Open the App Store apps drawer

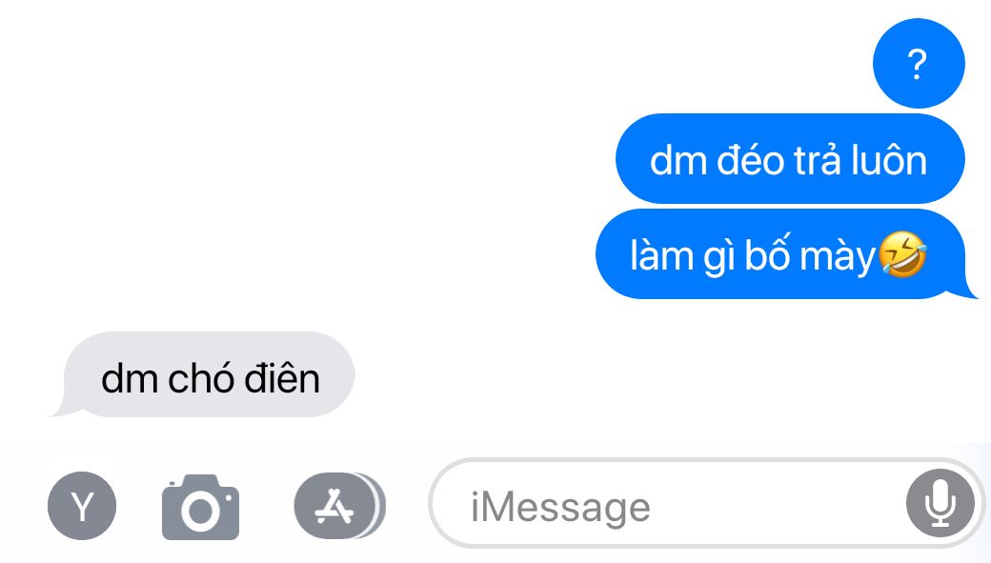coord(335,506)
